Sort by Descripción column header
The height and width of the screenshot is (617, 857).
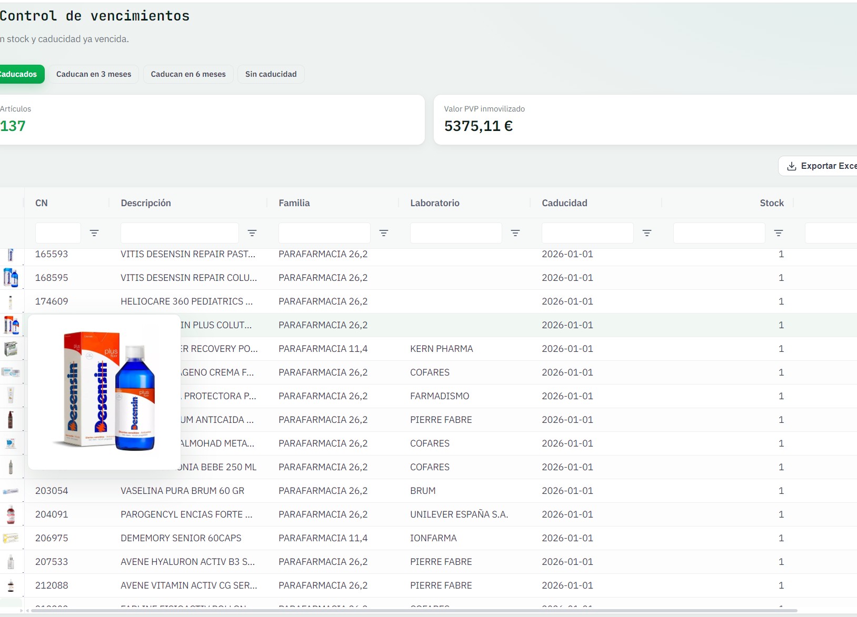click(146, 203)
